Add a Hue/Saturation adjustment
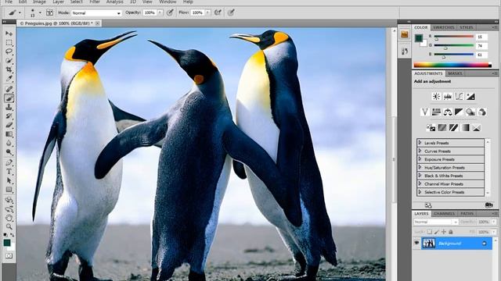Viewport: 501px width, 281px height. [x=436, y=112]
